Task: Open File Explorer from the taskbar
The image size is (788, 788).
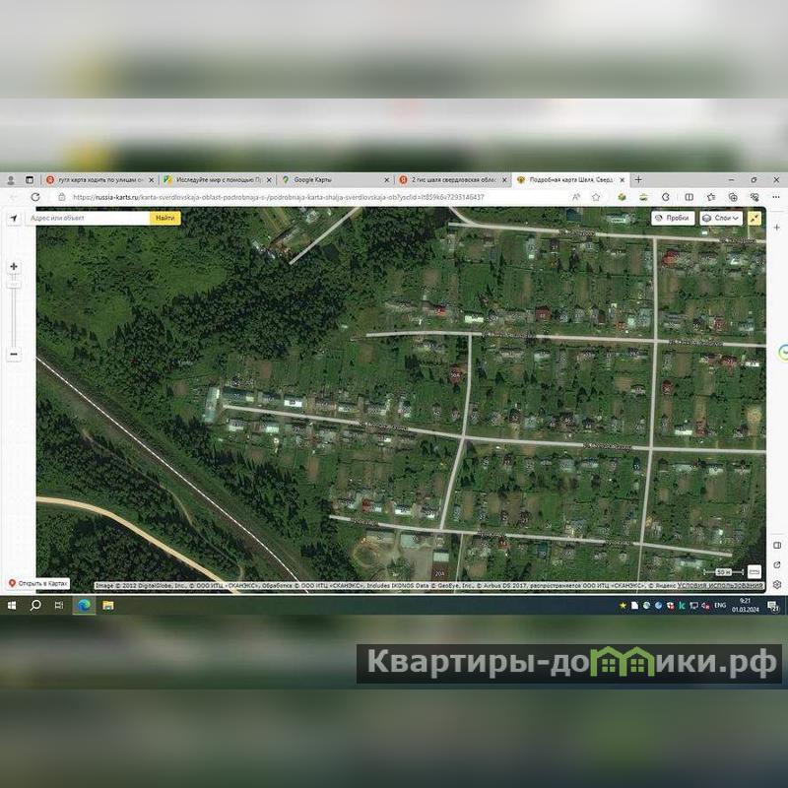Action: pyautogui.click(x=108, y=605)
